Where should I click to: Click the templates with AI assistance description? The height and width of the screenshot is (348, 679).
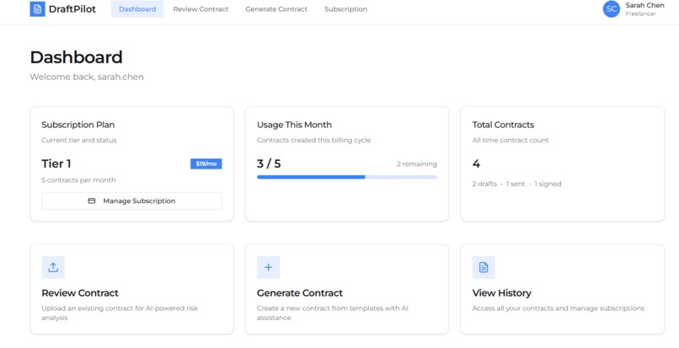point(333,313)
